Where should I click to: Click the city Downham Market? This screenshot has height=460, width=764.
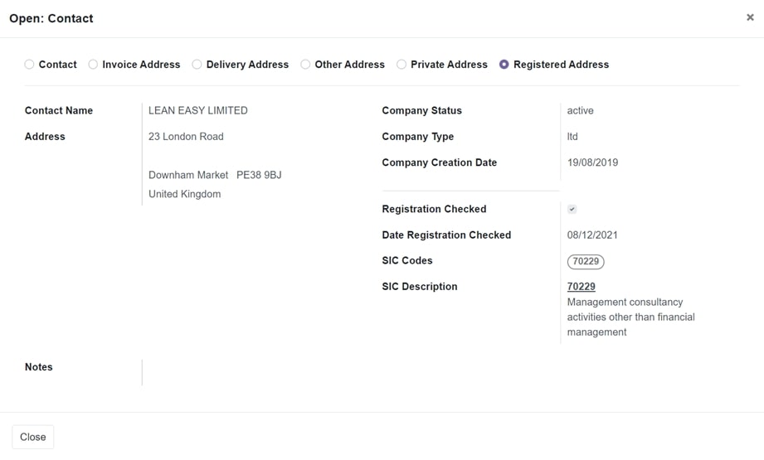(x=188, y=175)
